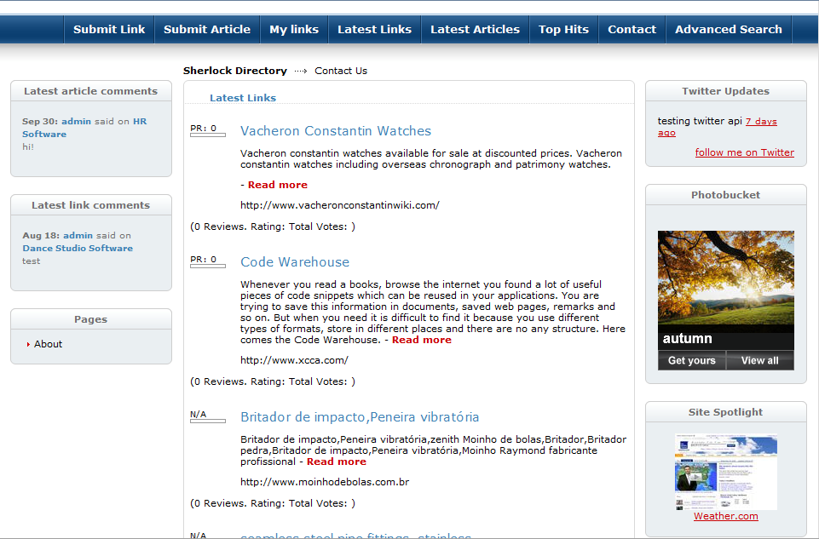
Task: Go to Submit Article page
Action: tap(207, 29)
